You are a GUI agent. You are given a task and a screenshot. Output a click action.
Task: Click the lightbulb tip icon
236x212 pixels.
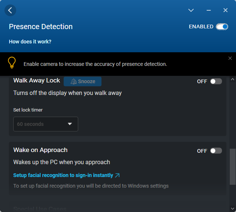(x=12, y=63)
